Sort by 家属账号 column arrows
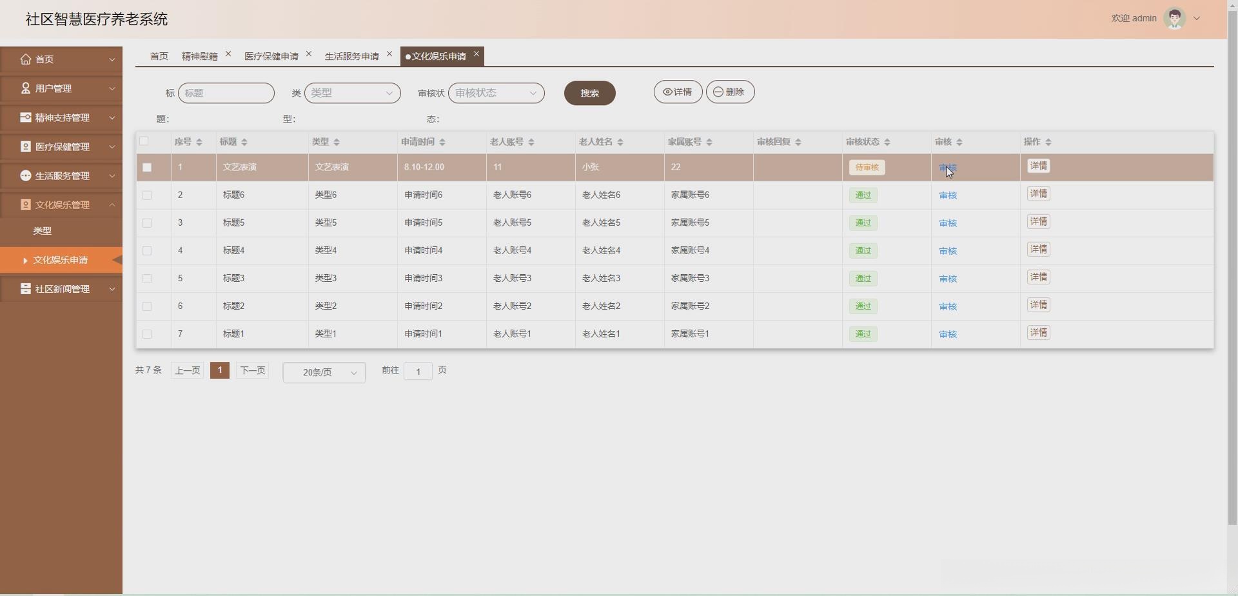 (x=709, y=142)
